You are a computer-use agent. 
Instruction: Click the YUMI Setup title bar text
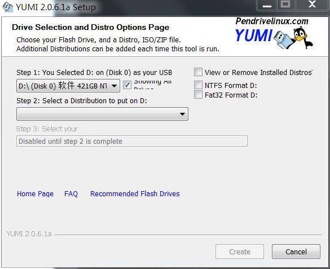[x=56, y=7]
